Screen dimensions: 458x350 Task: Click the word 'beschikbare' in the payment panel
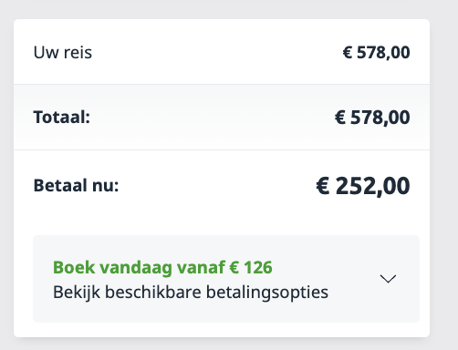(153, 292)
